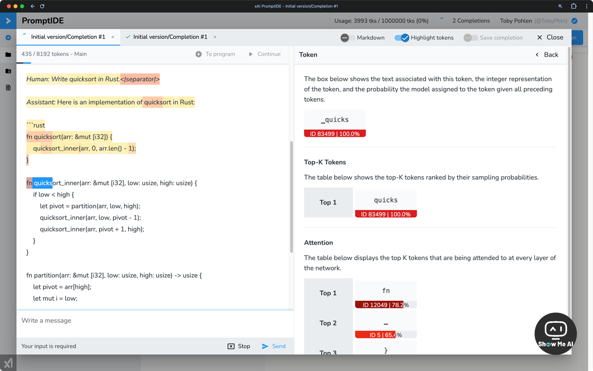593x371 pixels.
Task: Click the 'Human: Write quicksort in Rust.' text
Action: [x=73, y=79]
